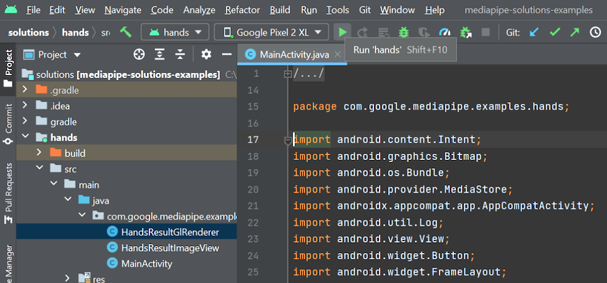Expand the .gradle folder in the tree
607x283 pixels.
coord(25,90)
